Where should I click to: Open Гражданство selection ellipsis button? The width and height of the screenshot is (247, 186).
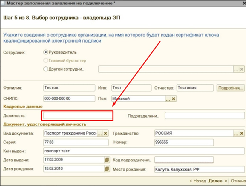pyautogui.click(x=236, y=133)
